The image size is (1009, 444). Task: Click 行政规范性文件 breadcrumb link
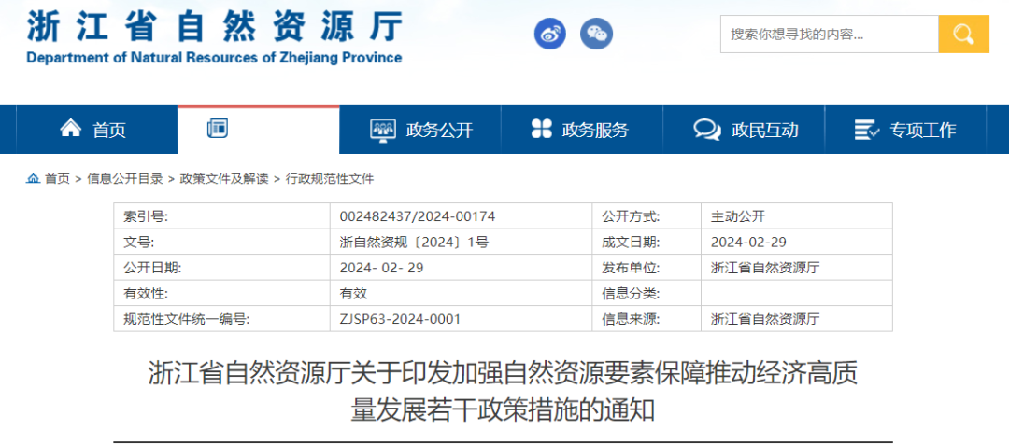click(330, 178)
